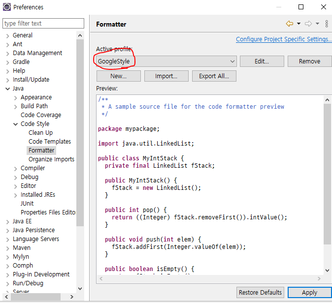Collapse the Java tree node
The height and width of the screenshot is (303, 332).
(7, 89)
